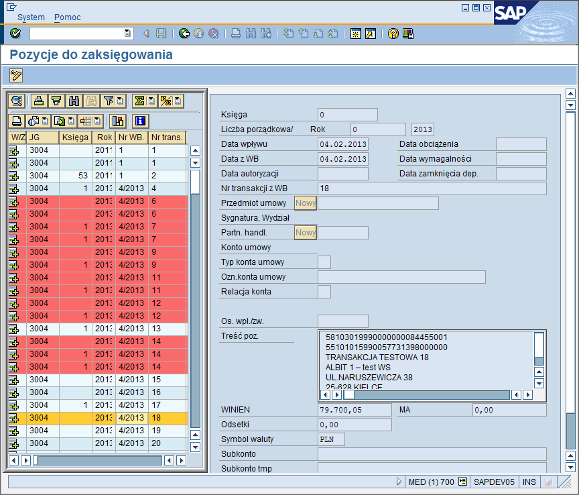Click the Create Shortcut icon
The image size is (579, 495).
coord(371,34)
